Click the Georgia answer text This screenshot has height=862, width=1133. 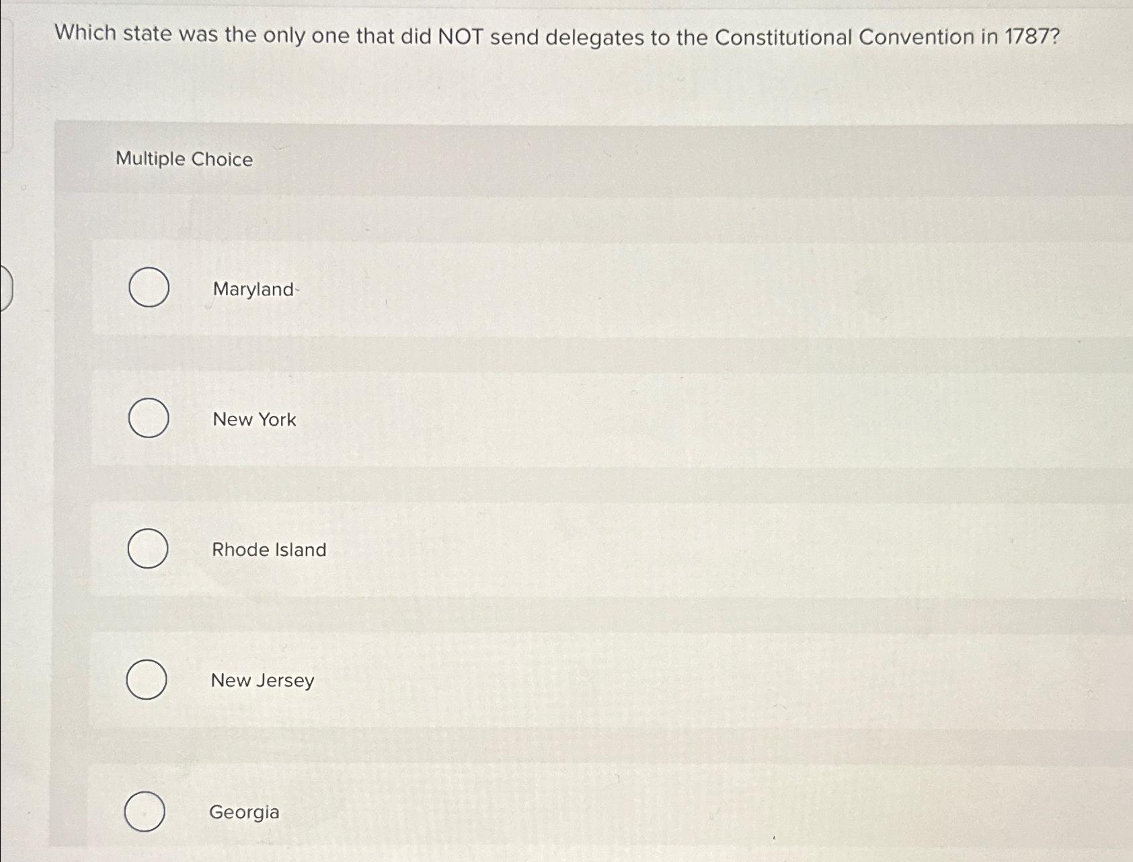pos(244,812)
